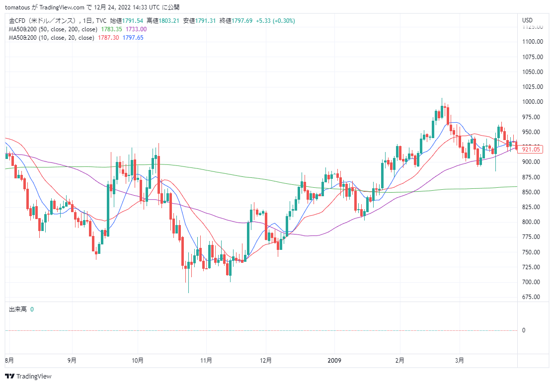Image resolution: width=554 pixels, height=385 pixels.
Task: Click the 1100.00 price axis label
Action: coord(533,42)
